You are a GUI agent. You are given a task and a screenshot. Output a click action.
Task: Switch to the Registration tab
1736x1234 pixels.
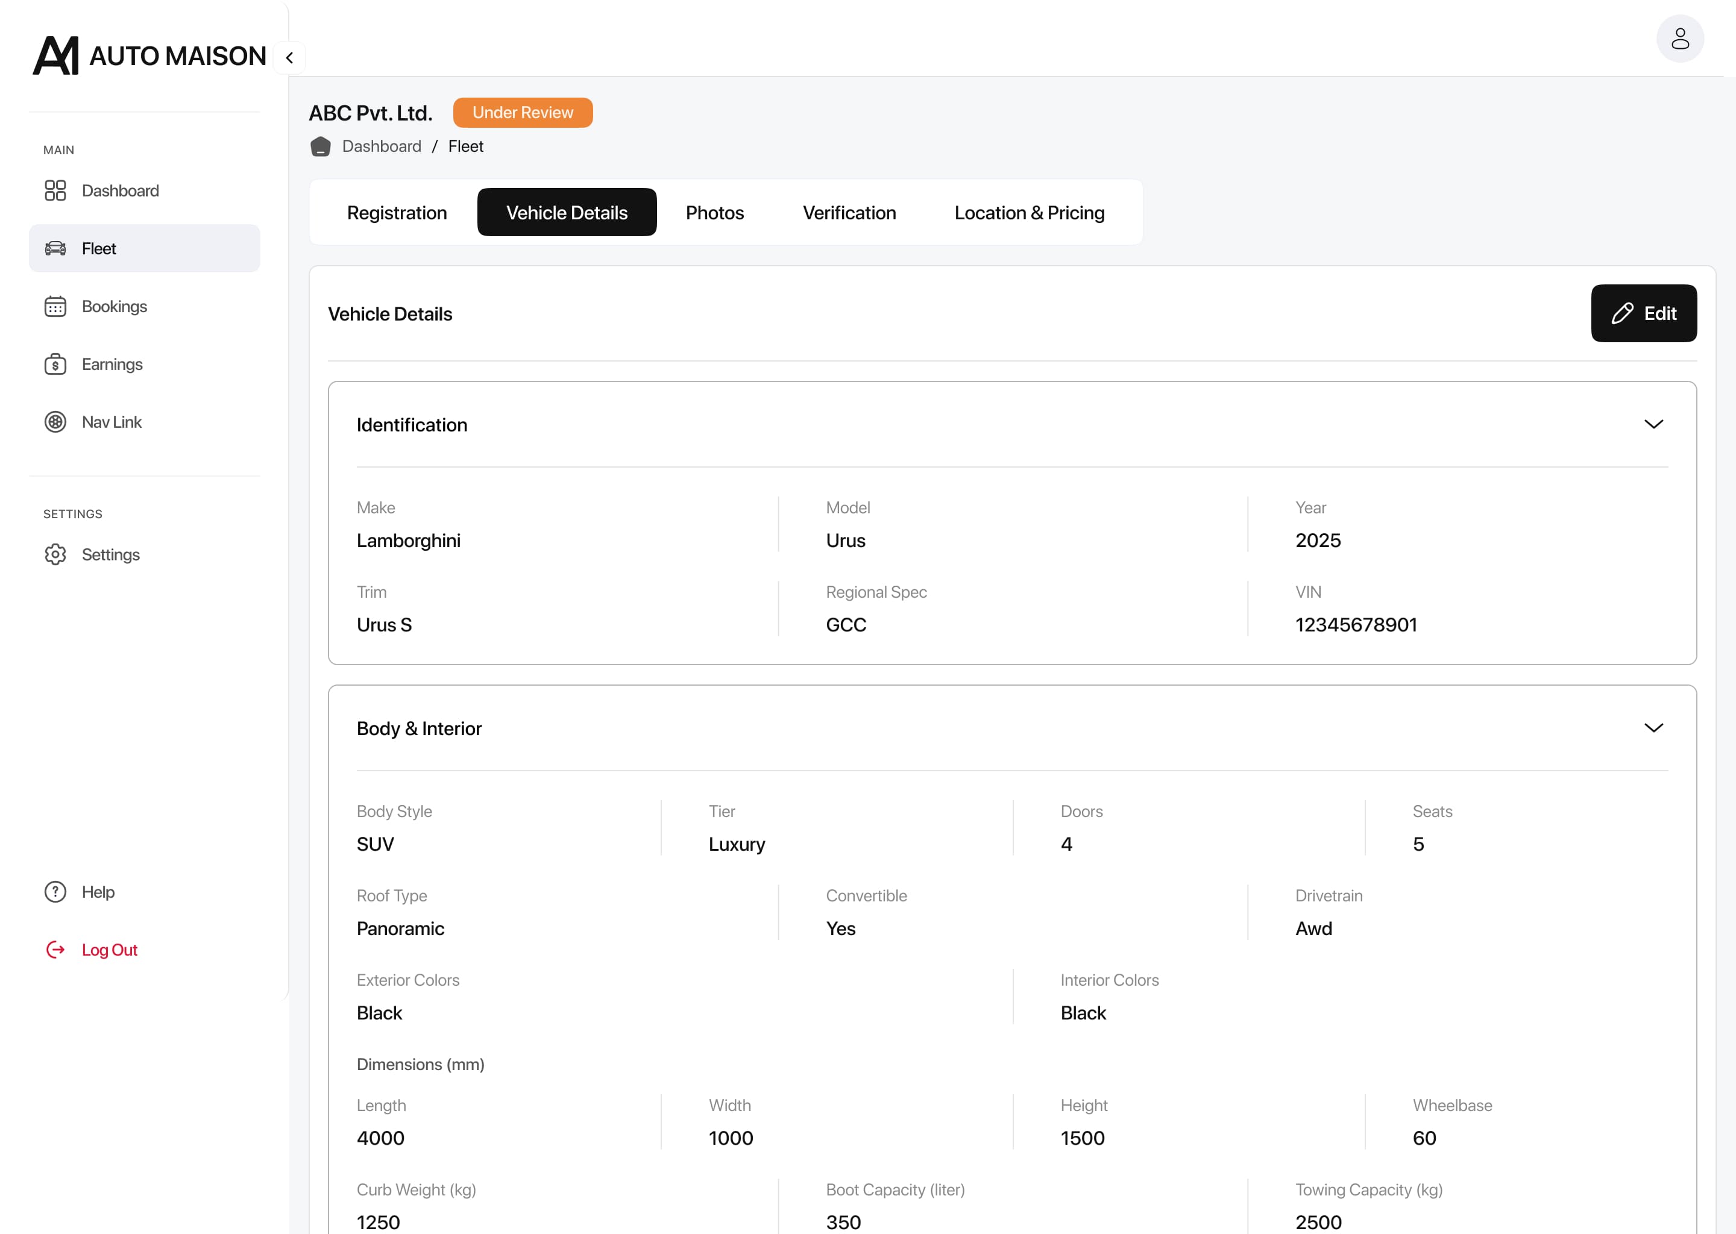coord(396,213)
